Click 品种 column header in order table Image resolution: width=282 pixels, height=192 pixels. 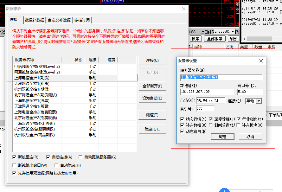pos(208,47)
